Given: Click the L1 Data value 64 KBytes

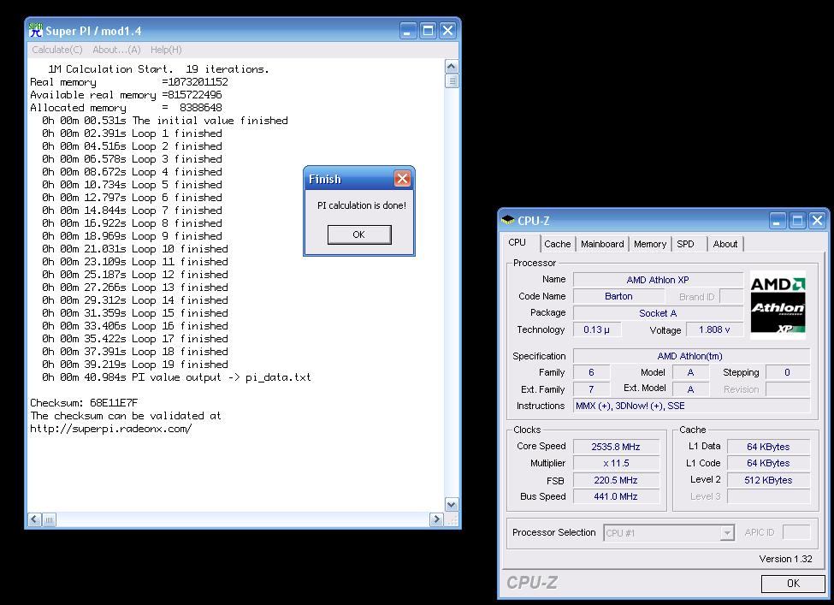Looking at the screenshot, I should (768, 447).
